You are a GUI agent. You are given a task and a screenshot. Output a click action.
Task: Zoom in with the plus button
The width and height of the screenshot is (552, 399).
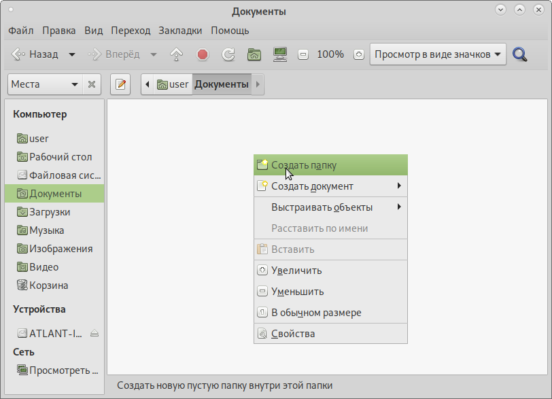[359, 54]
